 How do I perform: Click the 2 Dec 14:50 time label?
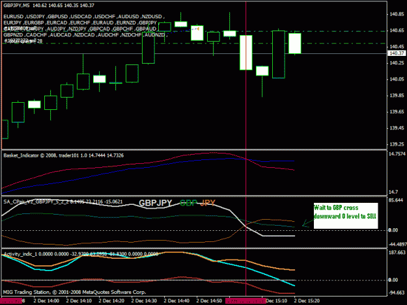click(209, 301)
